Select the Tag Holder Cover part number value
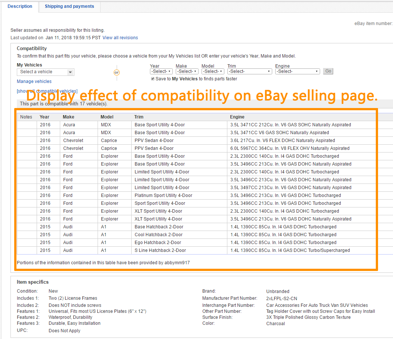The height and width of the screenshot is (339, 393). pyautogui.click(x=320, y=311)
